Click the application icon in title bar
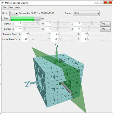The width and height of the screenshot is (113, 114). tap(3, 3)
